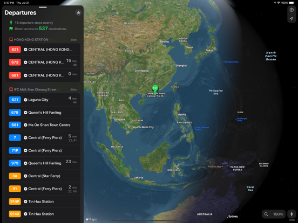
Task: Tap Queen's Hill Fanling row for 679
Action: (x=43, y=113)
